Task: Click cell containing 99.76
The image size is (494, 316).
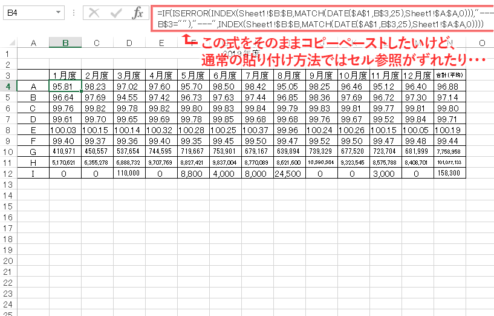Action: [x=65, y=108]
